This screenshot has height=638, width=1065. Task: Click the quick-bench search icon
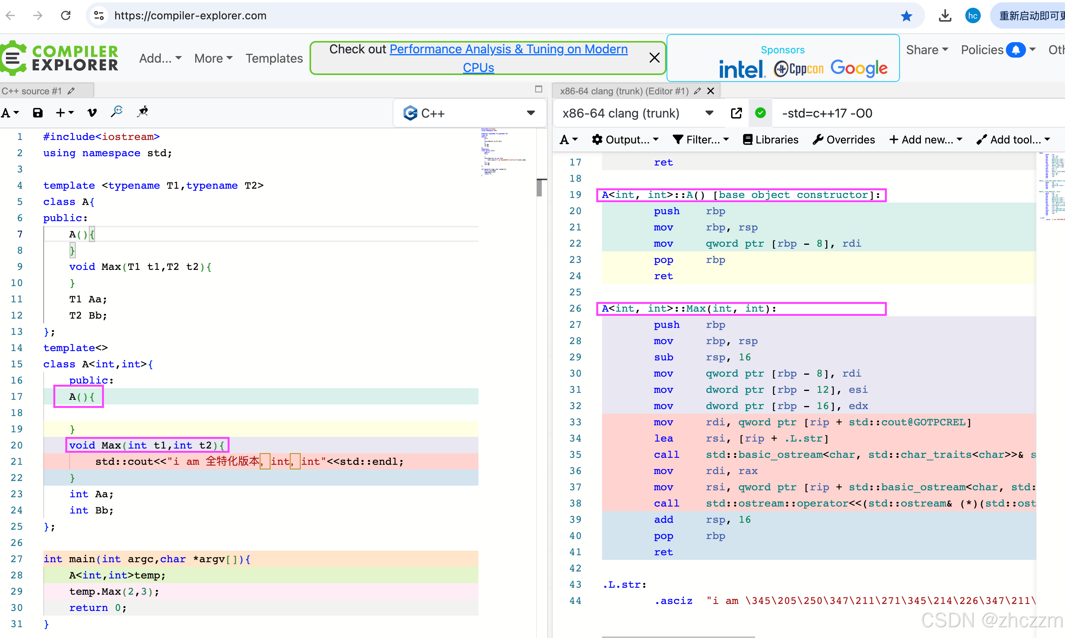[x=116, y=112]
